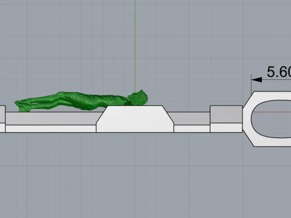Click the dimension arrowhead near 5.60
Image resolution: width=291 pixels, height=218 pixels.
[257, 80]
